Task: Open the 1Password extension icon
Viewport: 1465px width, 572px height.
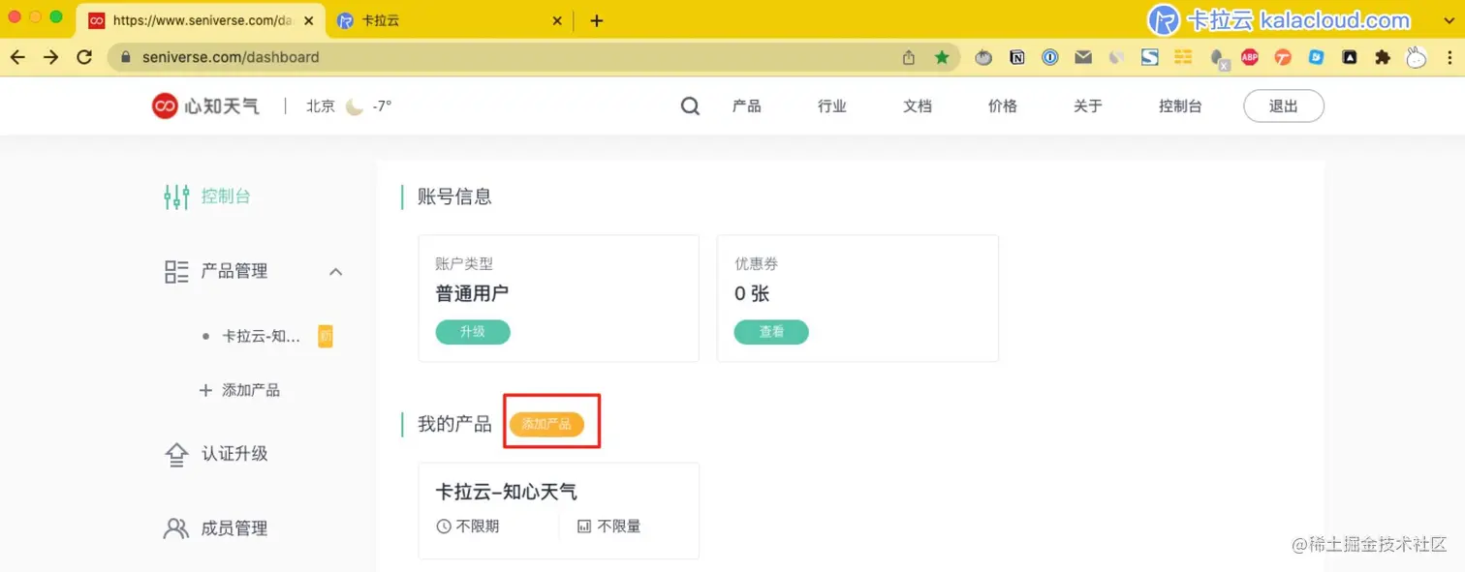Action: 1050,57
